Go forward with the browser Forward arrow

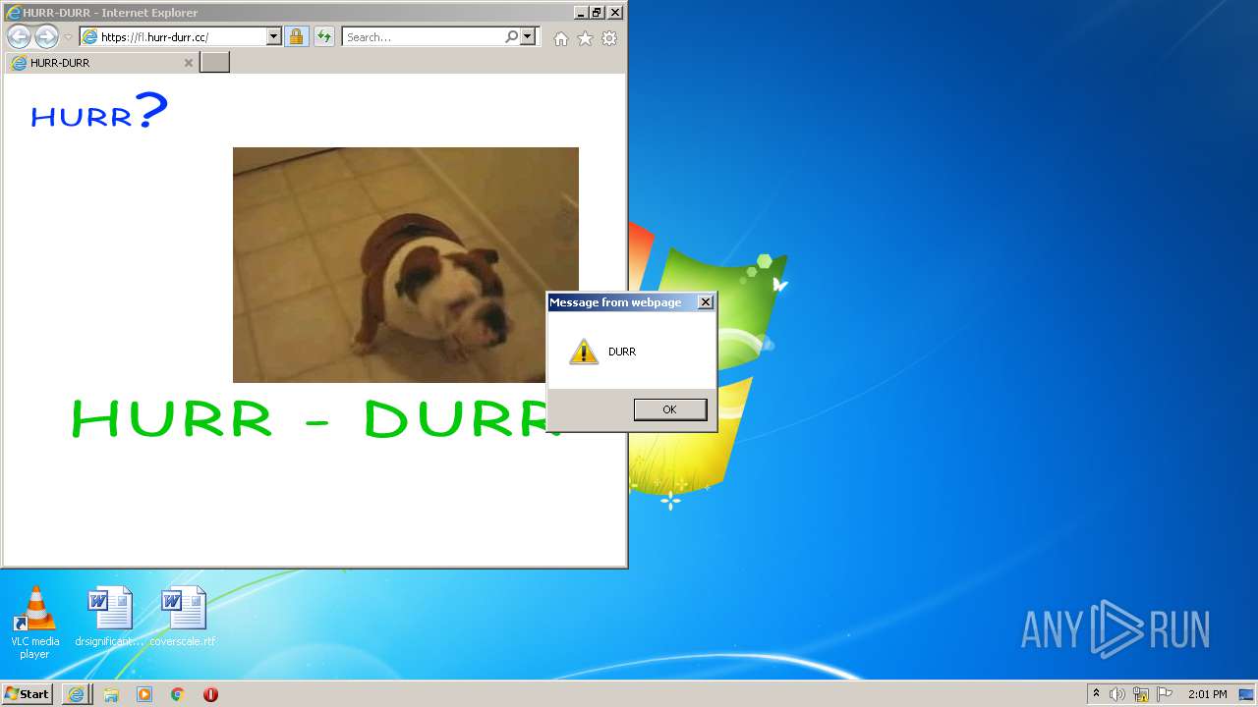(x=46, y=37)
